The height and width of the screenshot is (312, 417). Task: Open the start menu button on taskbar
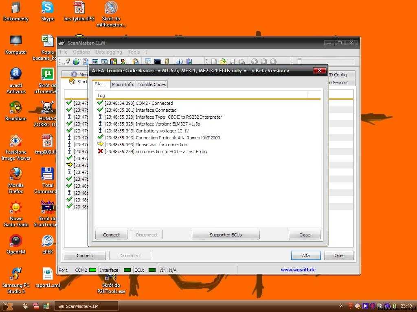[7, 306]
